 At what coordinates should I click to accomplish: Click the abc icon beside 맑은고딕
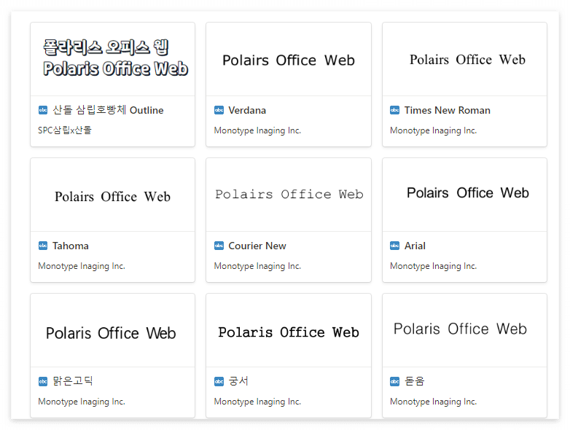pos(43,381)
